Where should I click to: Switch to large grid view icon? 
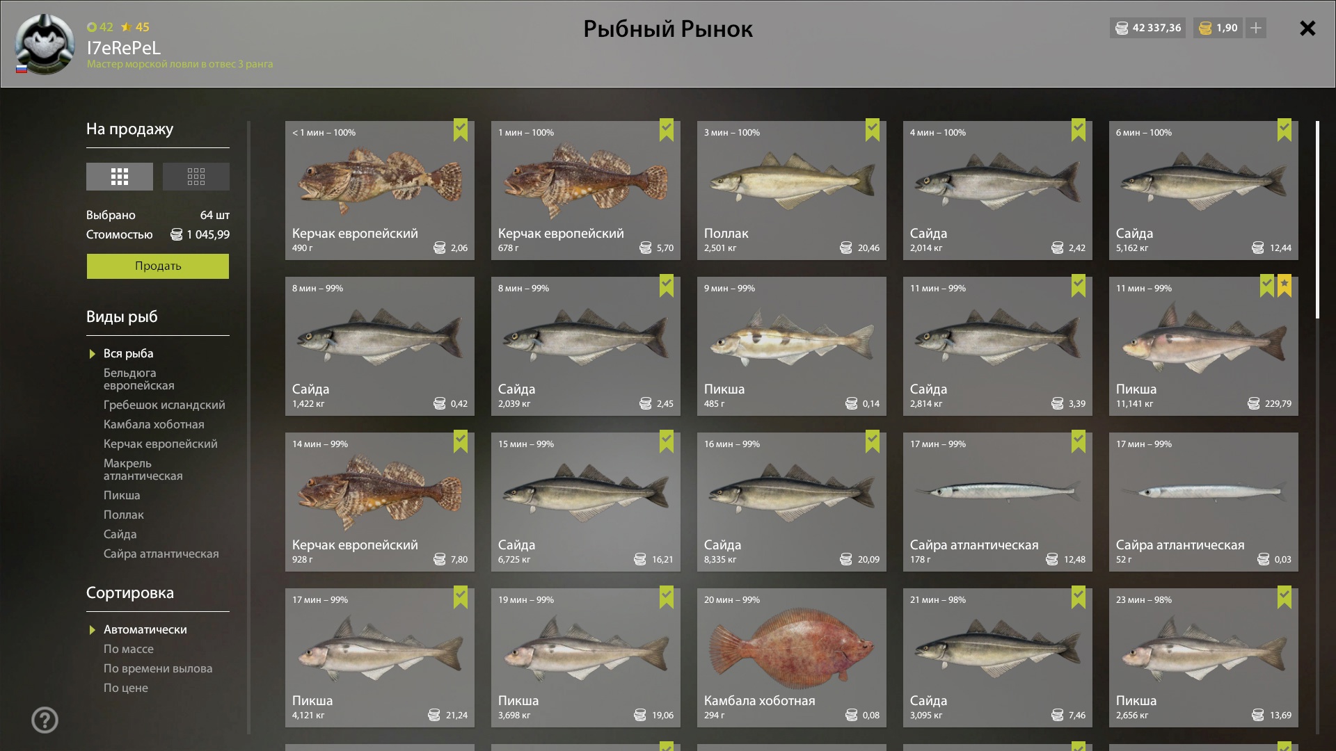pos(120,177)
